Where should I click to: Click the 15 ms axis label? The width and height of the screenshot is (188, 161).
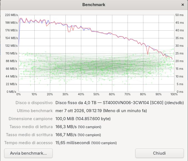click(x=179, y=69)
